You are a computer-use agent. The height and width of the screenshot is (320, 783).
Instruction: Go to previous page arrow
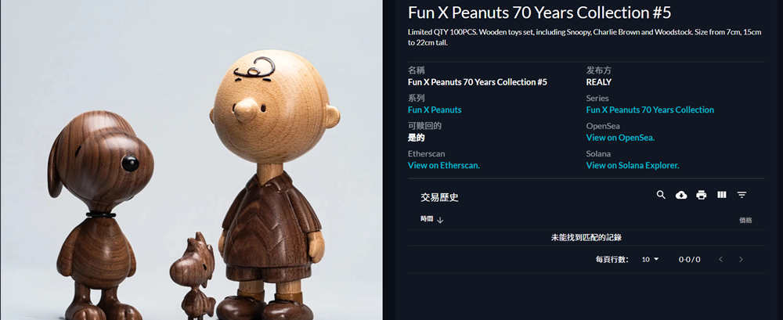click(720, 259)
